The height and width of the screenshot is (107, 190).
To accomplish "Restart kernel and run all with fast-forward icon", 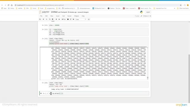I will pos(73,19).
